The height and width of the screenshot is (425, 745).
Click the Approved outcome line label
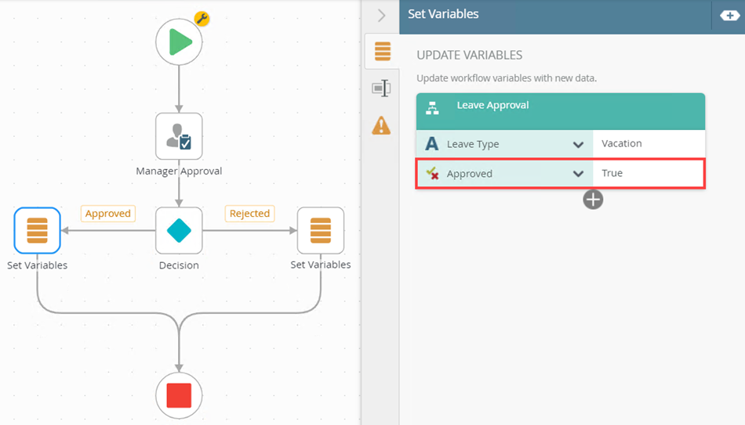pos(107,214)
